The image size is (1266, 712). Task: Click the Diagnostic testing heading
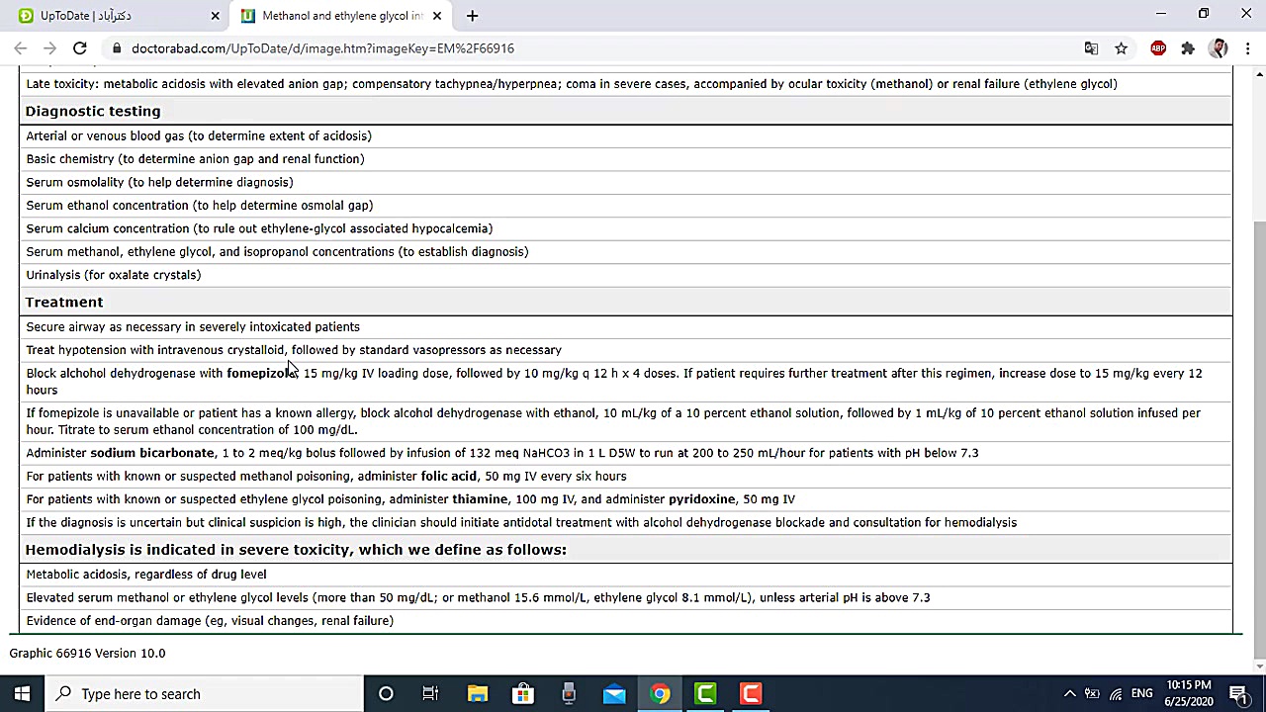click(x=93, y=111)
